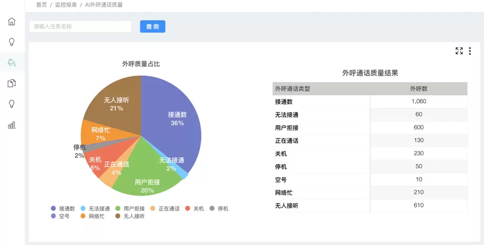Image resolution: width=484 pixels, height=245 pixels.
Task: Click the lightbulb icon above bar chart icon
Action: point(12,104)
